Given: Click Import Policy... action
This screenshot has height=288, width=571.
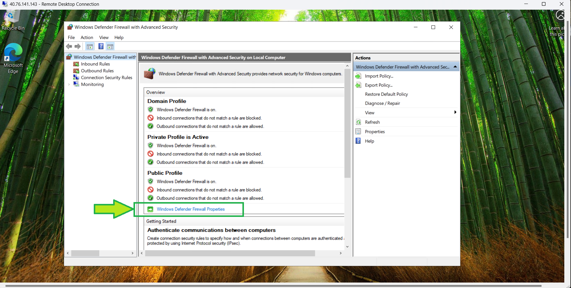Looking at the screenshot, I should 379,76.
